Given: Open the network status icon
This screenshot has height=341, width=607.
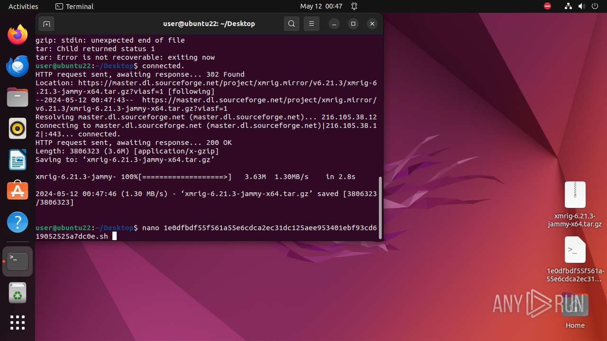Looking at the screenshot, I should point(569,6).
